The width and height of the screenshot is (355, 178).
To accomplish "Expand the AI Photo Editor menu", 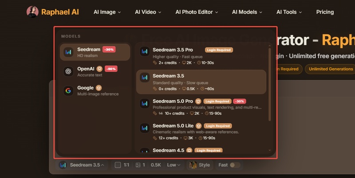I will click(197, 12).
